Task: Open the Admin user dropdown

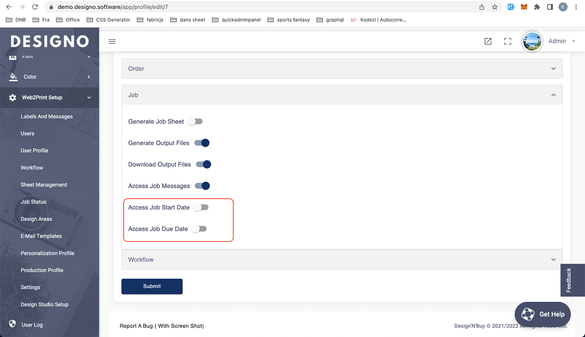Action: point(562,41)
